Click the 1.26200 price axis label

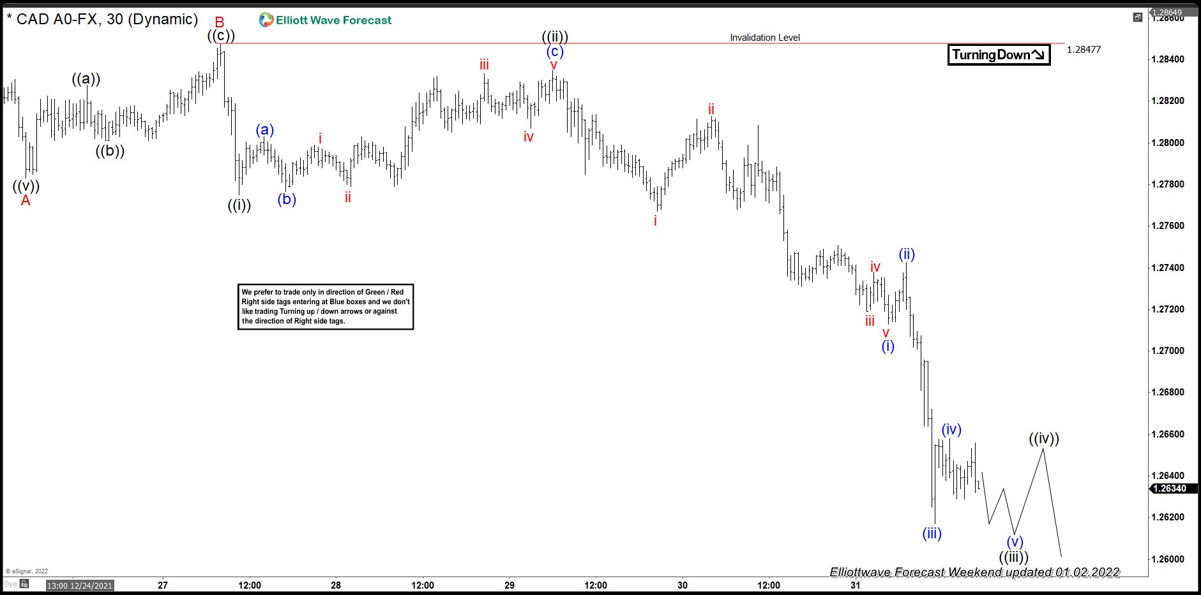[x=1167, y=517]
